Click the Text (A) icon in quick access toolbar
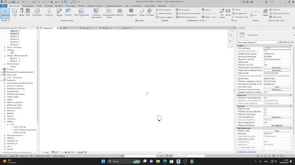The image size is (295, 165). 51,2
